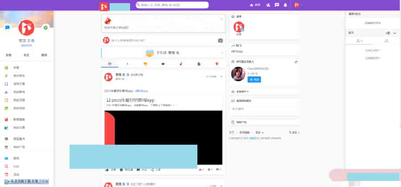Screen dimensions: 401x187
Task: Expand chat panel options chevron
Action: [395, 33]
